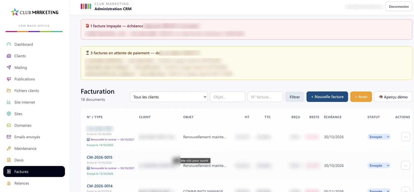
Task: Click the ÉCHÉANCE column header
Action: pos(333,117)
